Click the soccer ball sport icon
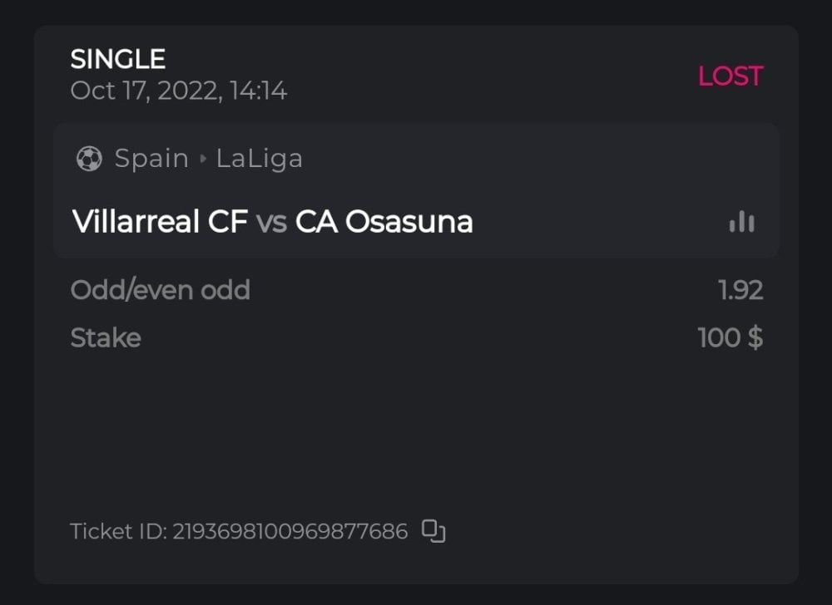The image size is (832, 605). click(89, 158)
